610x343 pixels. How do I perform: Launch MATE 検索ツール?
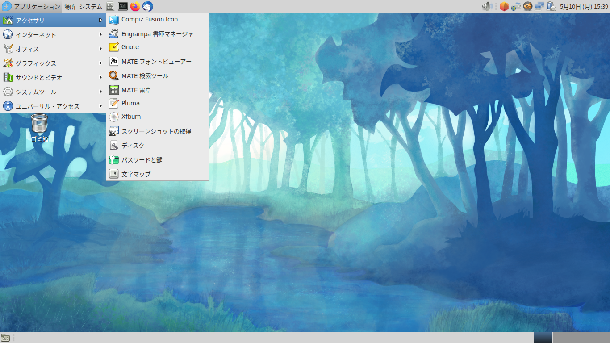pos(157,76)
